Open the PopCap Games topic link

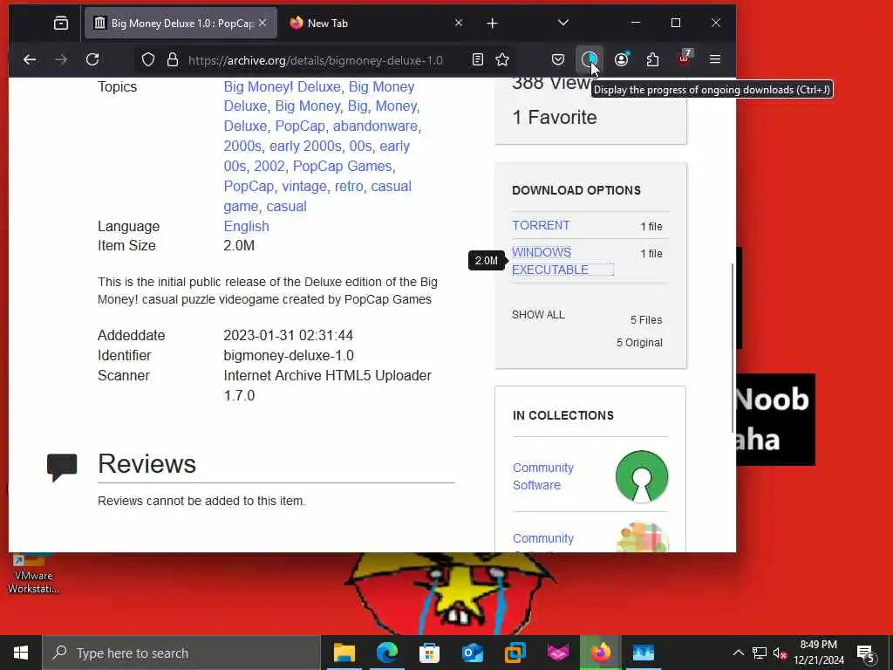[x=342, y=166]
